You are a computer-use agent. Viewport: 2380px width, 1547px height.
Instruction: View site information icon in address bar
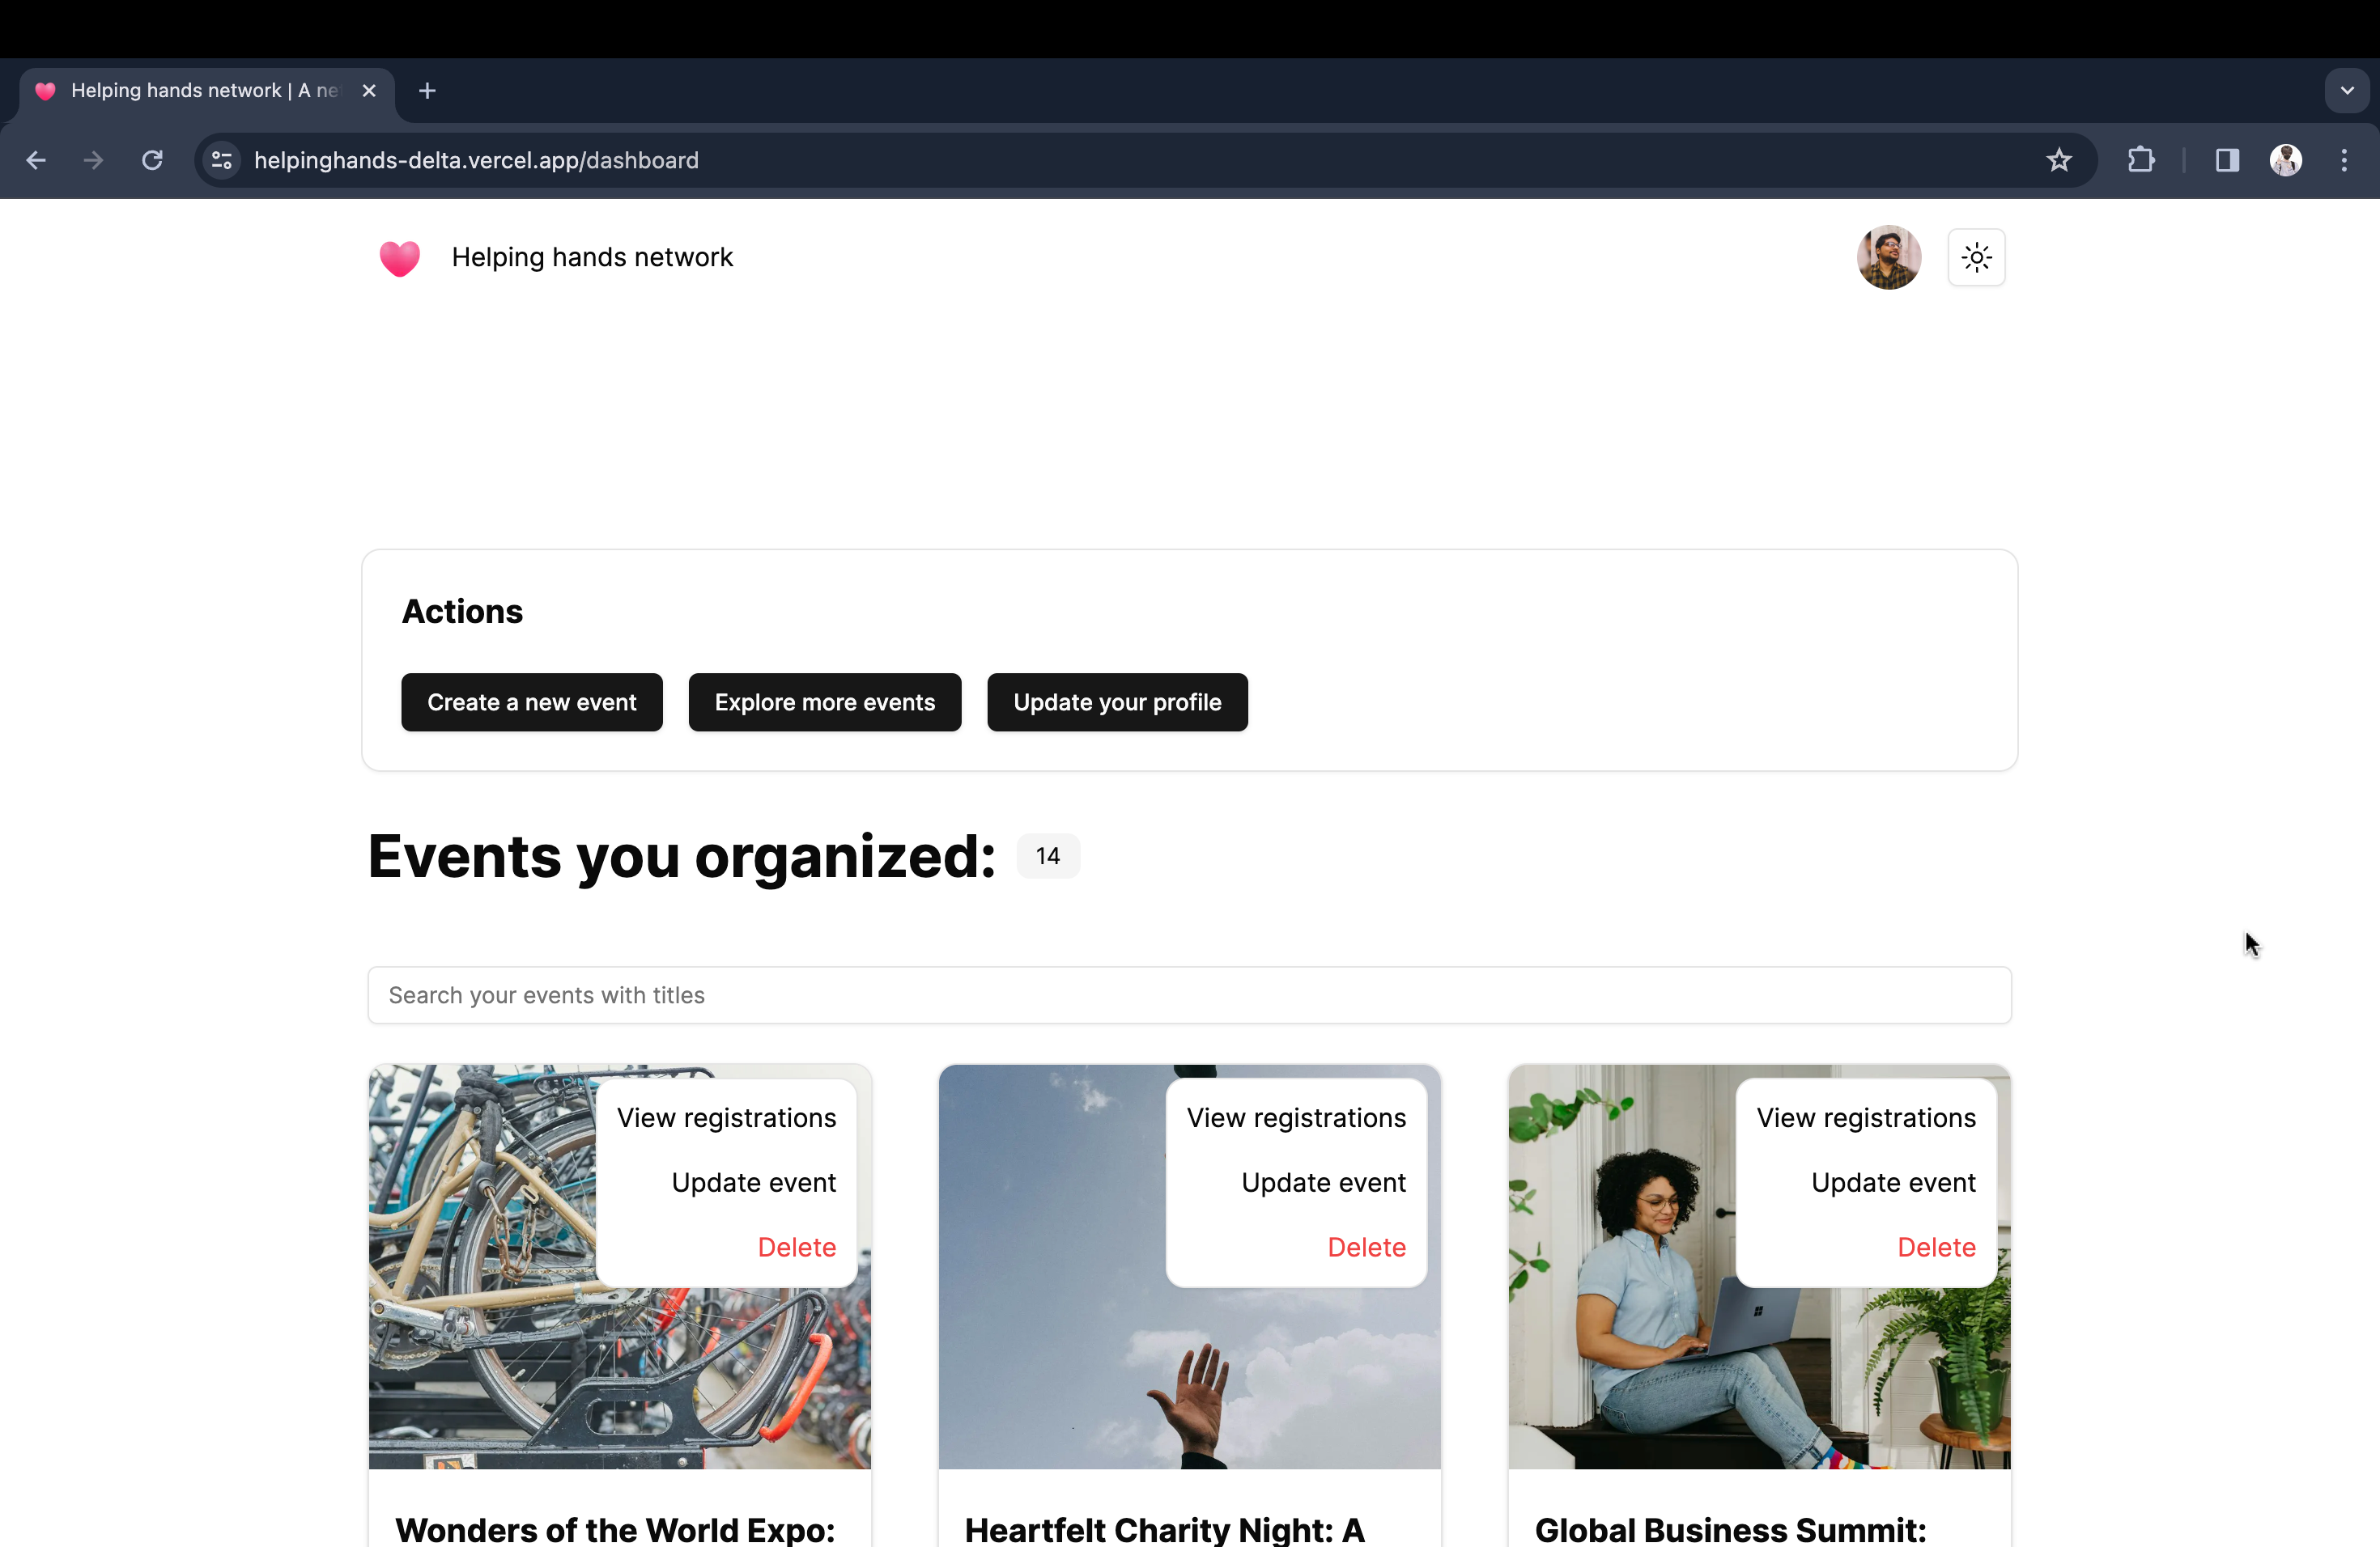click(x=222, y=161)
